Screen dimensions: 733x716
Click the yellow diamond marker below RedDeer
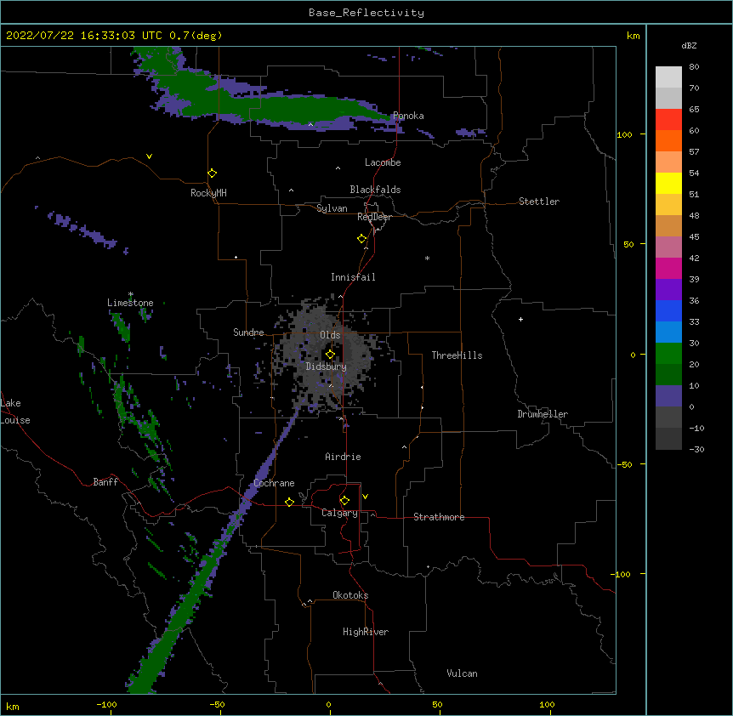(361, 239)
